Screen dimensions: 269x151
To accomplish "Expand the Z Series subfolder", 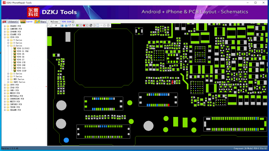I will 8,74.
